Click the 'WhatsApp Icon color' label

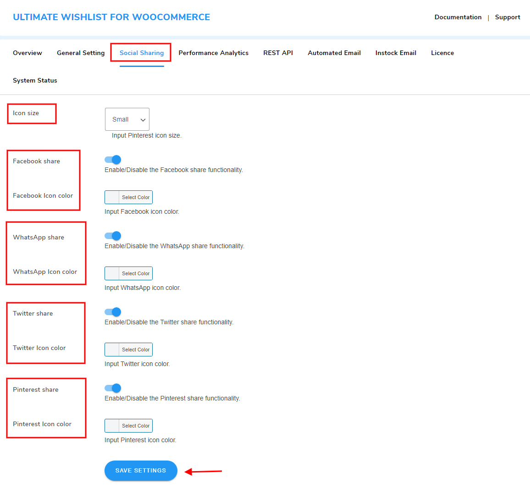44,272
